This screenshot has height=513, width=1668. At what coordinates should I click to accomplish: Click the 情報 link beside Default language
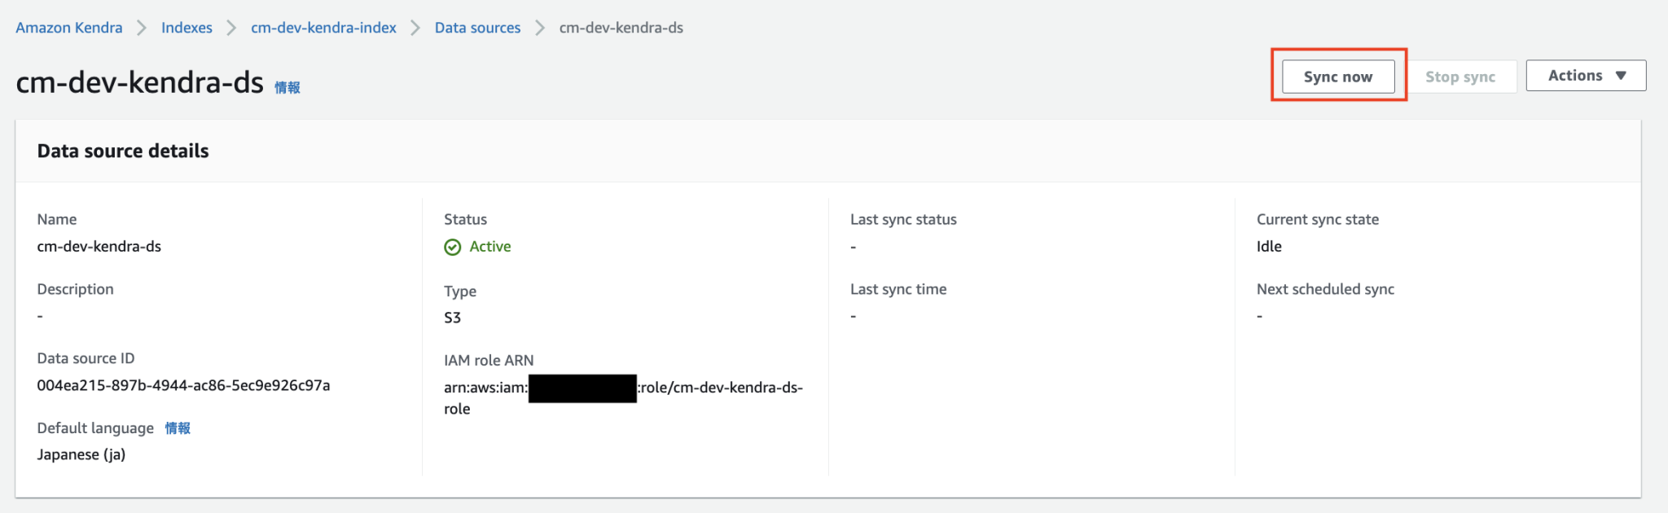[177, 427]
